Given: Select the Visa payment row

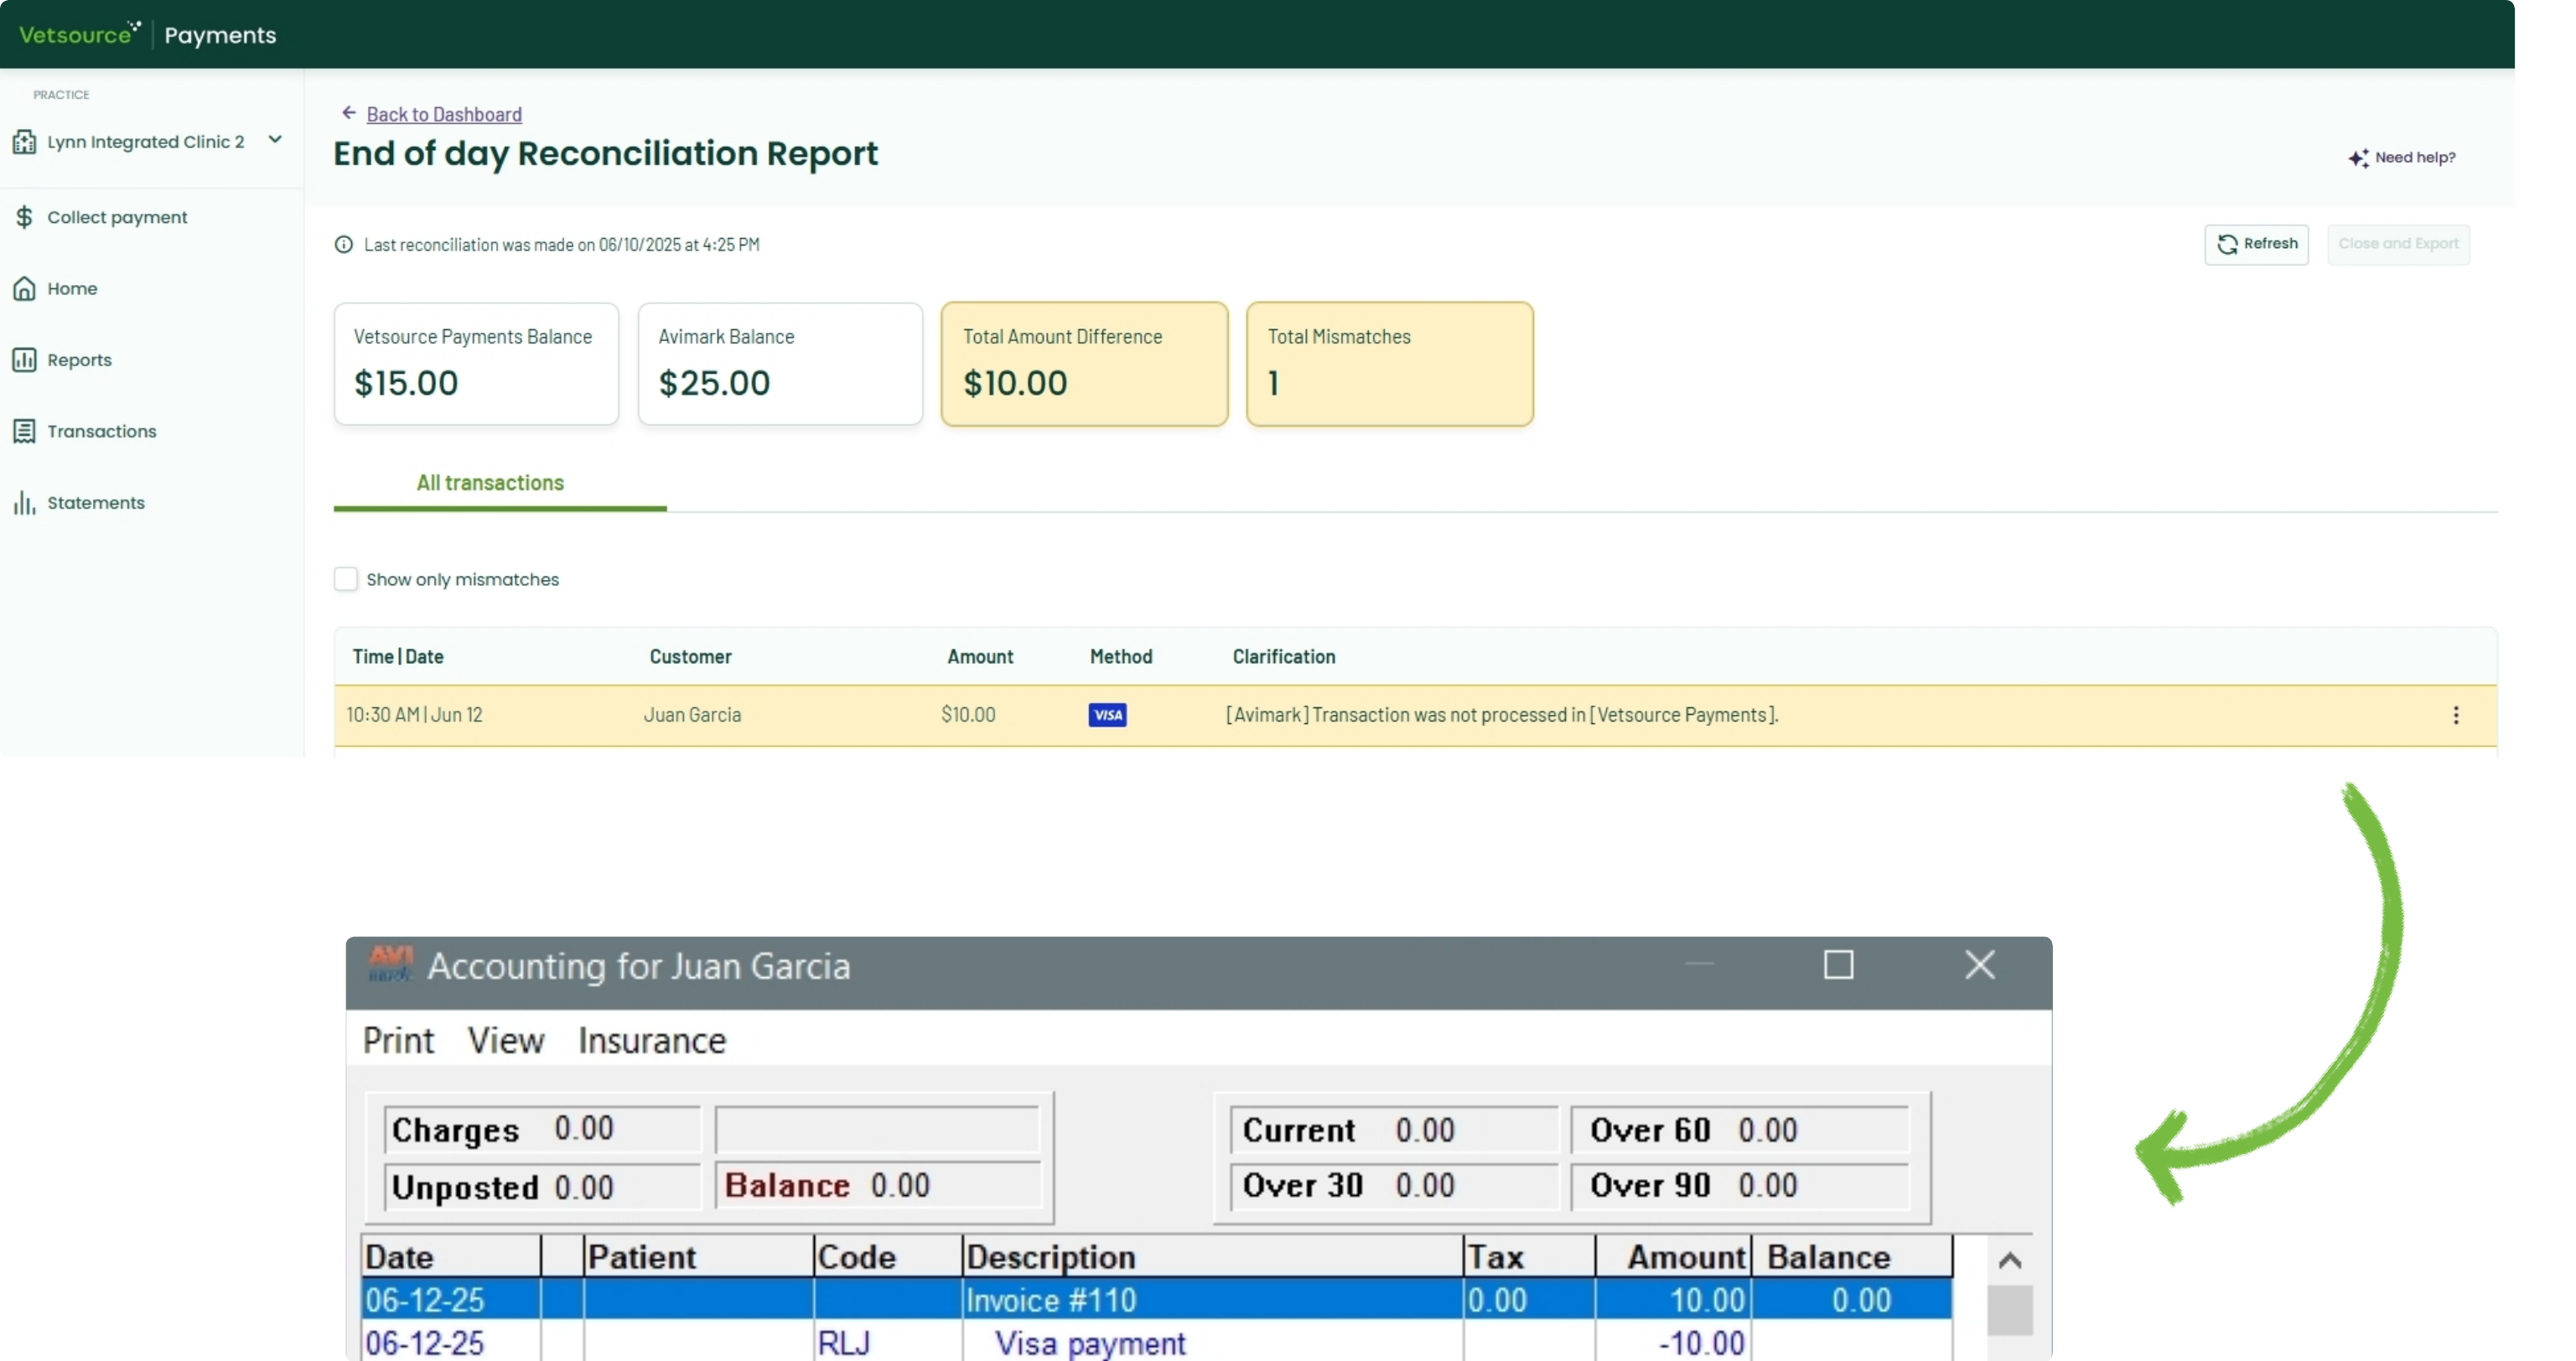Looking at the screenshot, I should coord(1156,1342).
